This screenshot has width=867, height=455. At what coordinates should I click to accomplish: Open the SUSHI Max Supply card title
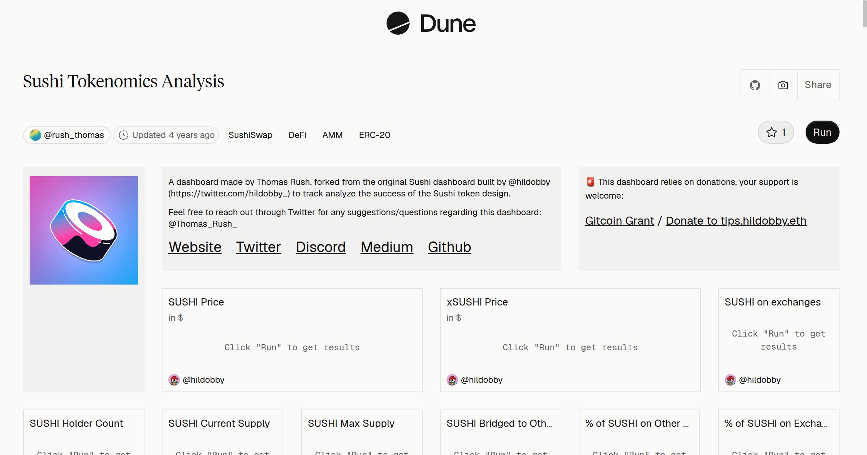(x=351, y=423)
